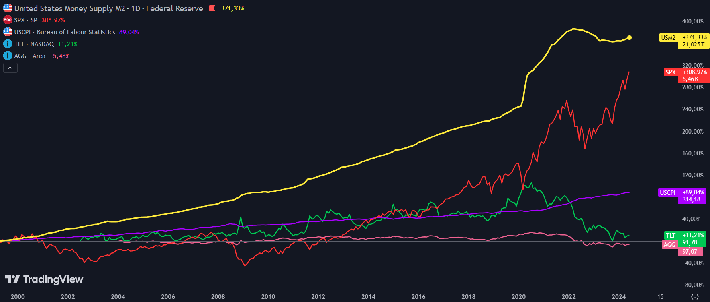Click the 2024 label on the time axis
Viewport: 710px width, 302px height.
619,297
